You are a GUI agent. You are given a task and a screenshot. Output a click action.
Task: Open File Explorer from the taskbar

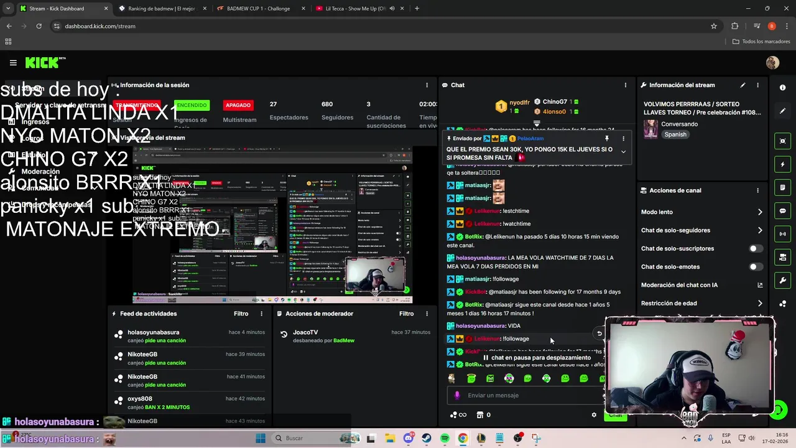coord(390,439)
